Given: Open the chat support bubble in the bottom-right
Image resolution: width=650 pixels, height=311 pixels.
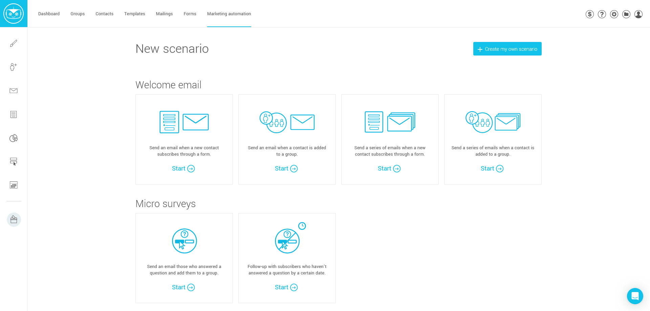Looking at the screenshot, I should [635, 296].
